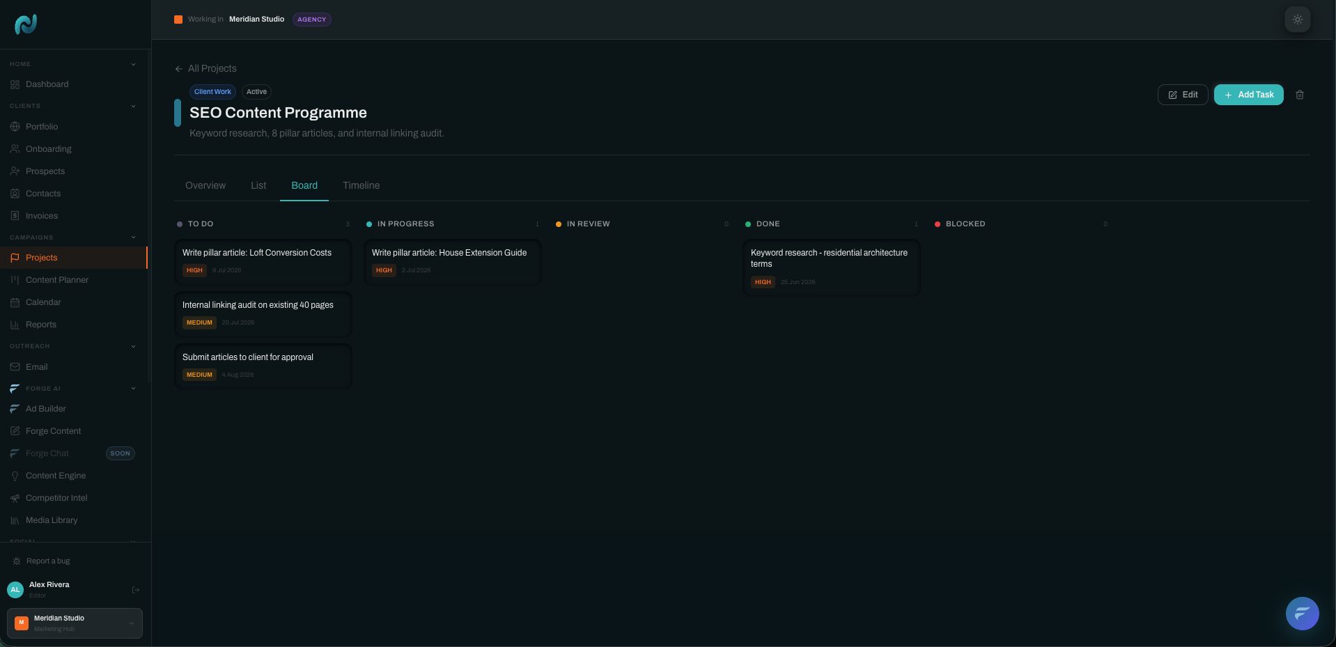Select the Board tab
This screenshot has height=647, width=1336.
(x=304, y=185)
